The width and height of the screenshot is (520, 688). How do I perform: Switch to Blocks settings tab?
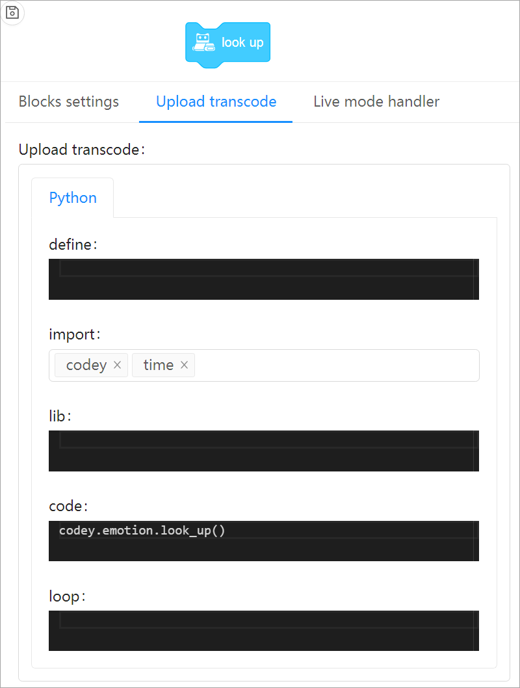[69, 101]
